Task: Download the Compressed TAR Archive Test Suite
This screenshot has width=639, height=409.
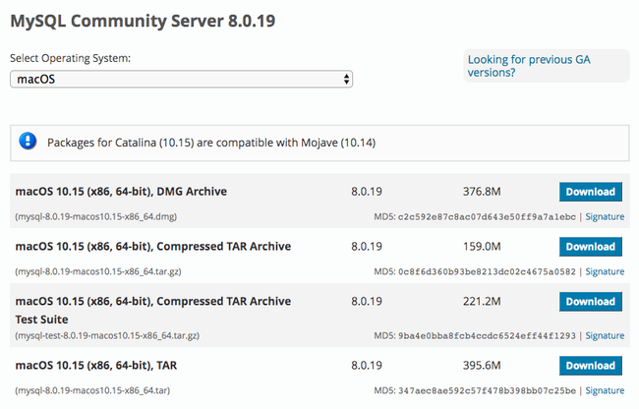Action: point(590,302)
